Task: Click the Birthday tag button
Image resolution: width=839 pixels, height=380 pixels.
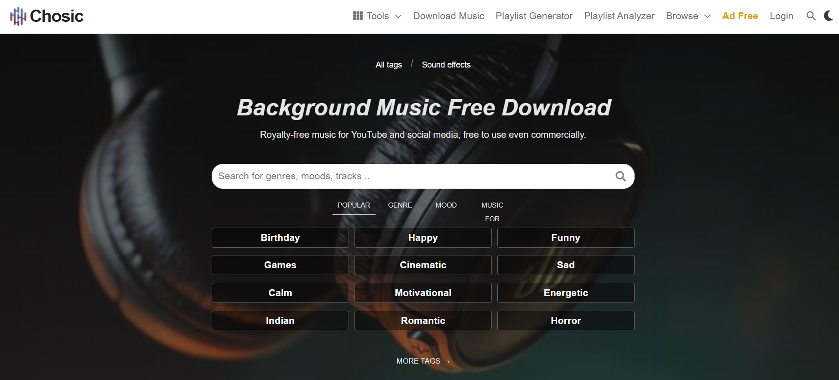Action: pyautogui.click(x=280, y=238)
